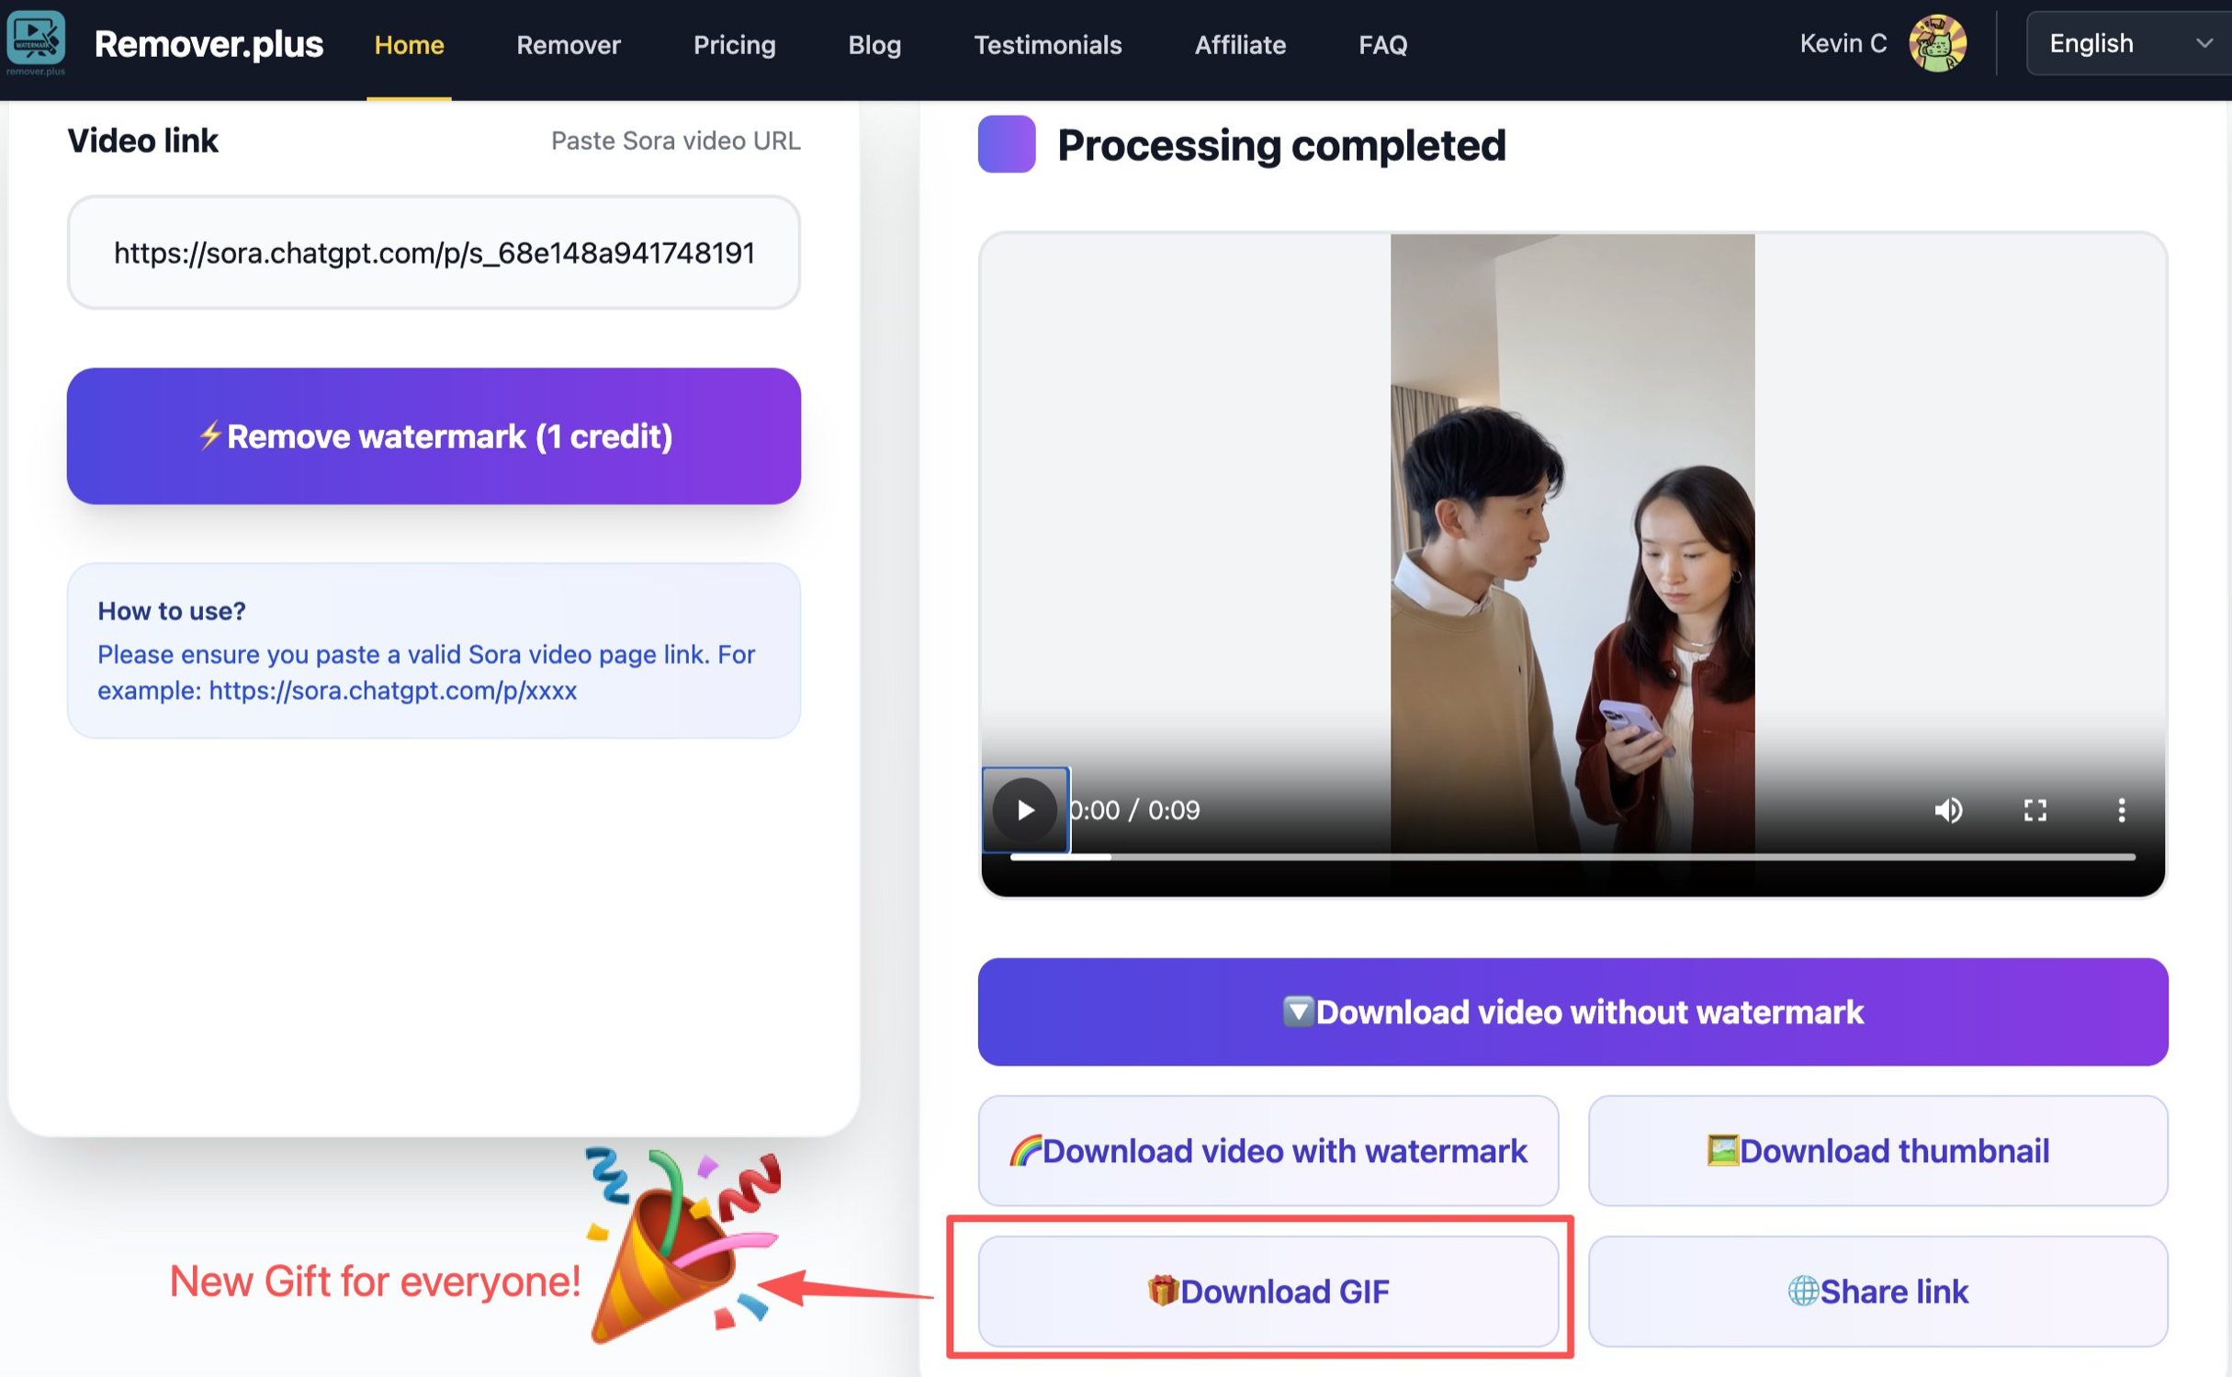This screenshot has height=1377, width=2232.
Task: Mute the video volume
Action: tap(1947, 810)
